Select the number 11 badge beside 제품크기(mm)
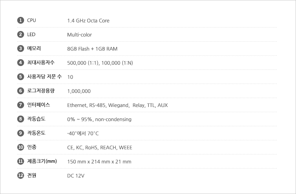296x194 pixels. (x=20, y=161)
